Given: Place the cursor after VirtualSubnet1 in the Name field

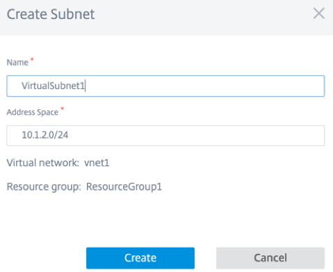Looking at the screenshot, I should [x=86, y=86].
